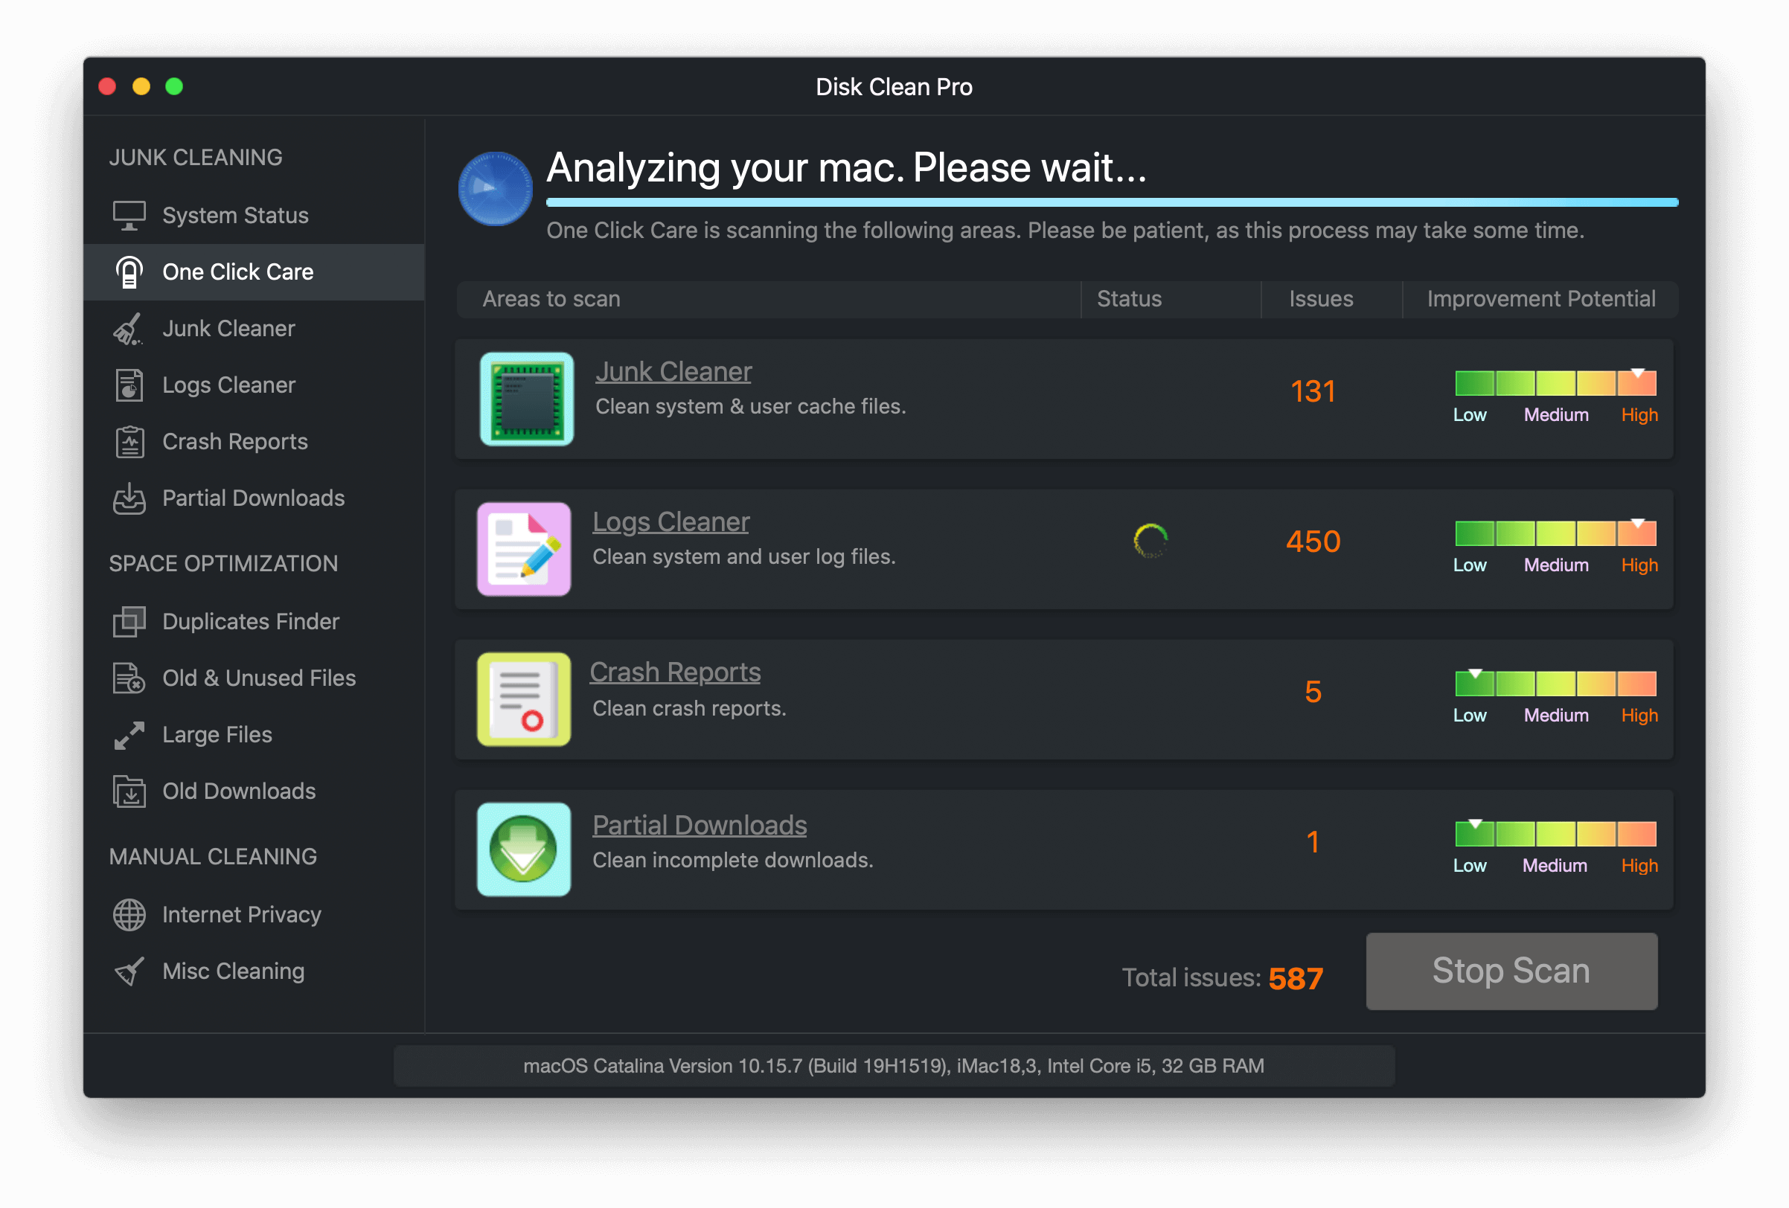1789x1208 pixels.
Task: Open the Misc Cleaning tool
Action: 232,970
